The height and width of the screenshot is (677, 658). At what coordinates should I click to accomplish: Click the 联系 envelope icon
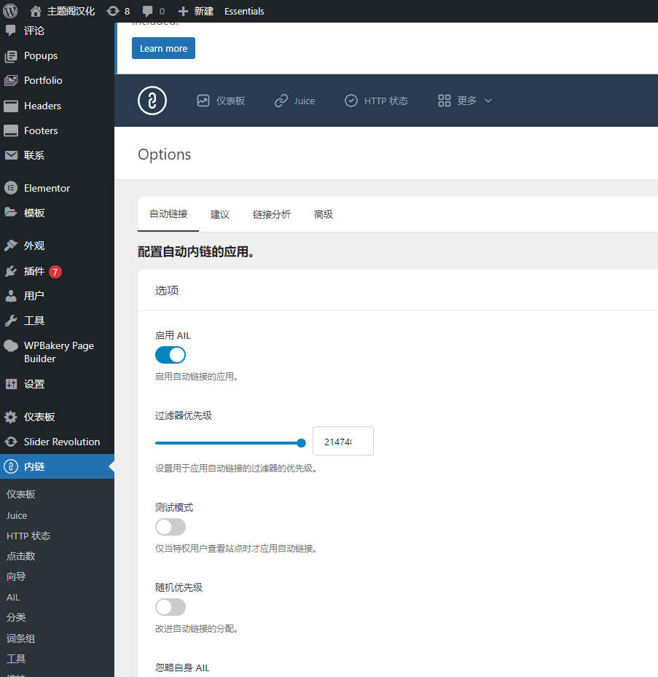[11, 155]
